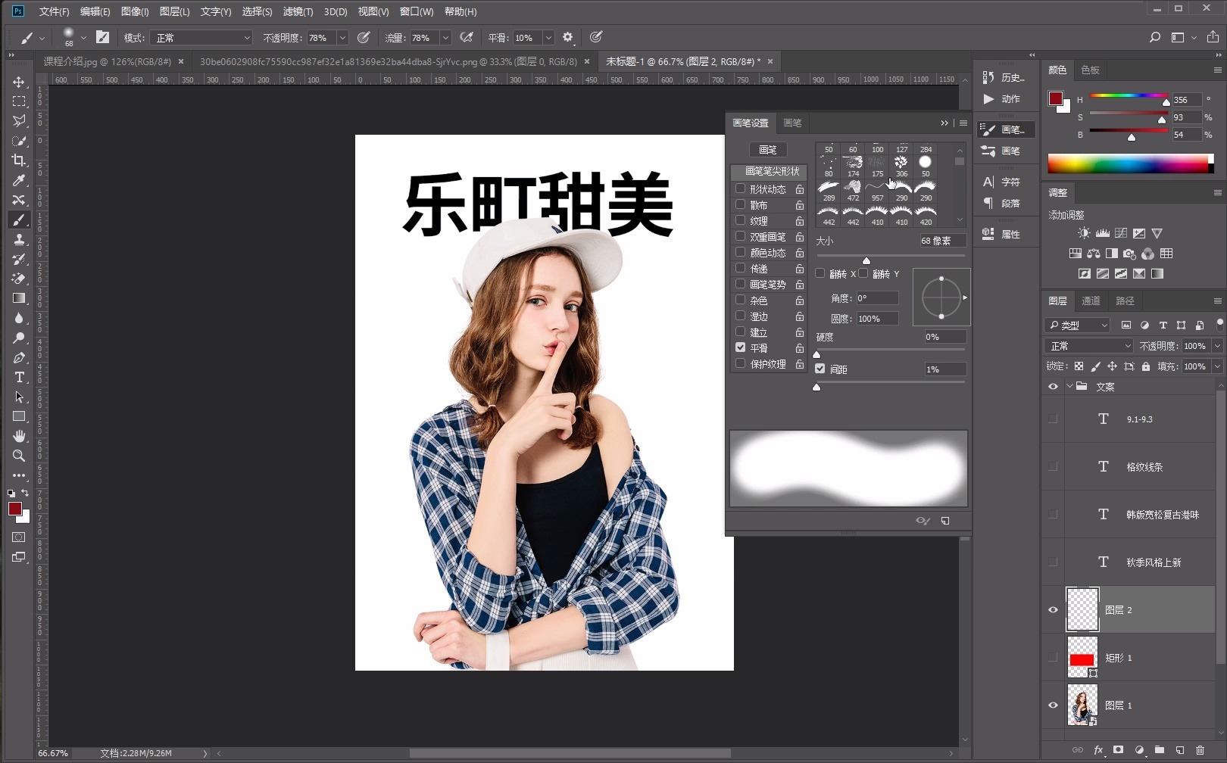Create new group folder icon
1227x763 pixels.
coord(1159,750)
